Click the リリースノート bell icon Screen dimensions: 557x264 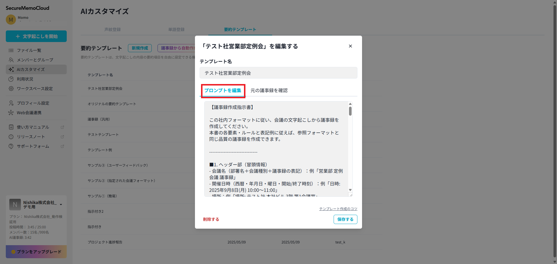(11, 136)
